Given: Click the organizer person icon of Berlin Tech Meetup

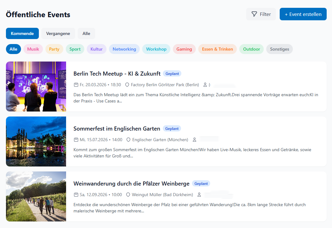Looking at the screenshot, I should pyautogui.click(x=205, y=85).
